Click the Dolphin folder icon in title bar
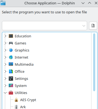The height and width of the screenshot is (109, 98). pyautogui.click(x=3, y=3)
